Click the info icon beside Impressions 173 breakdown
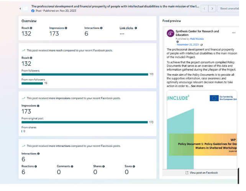The image size is (246, 191). coord(38,106)
